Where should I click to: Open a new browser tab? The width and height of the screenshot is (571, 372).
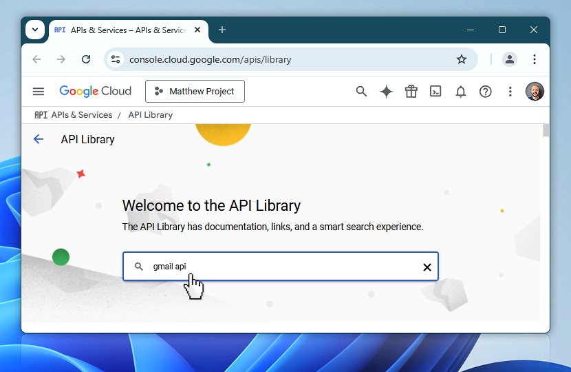click(x=222, y=30)
